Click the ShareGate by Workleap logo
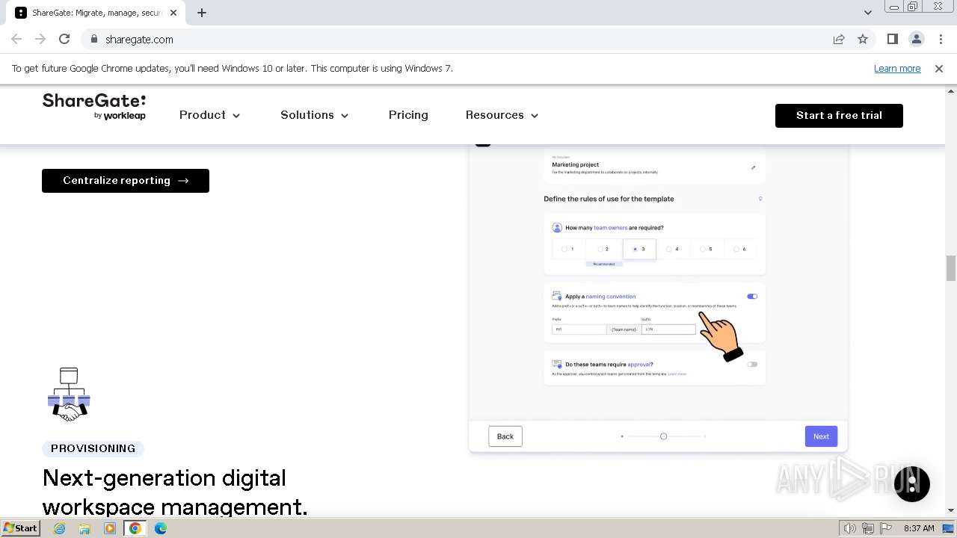957x538 pixels. point(94,107)
